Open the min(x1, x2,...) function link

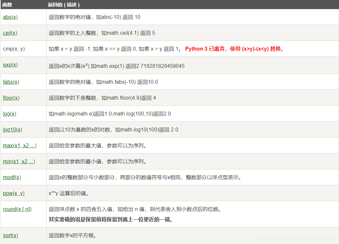pos(19,161)
